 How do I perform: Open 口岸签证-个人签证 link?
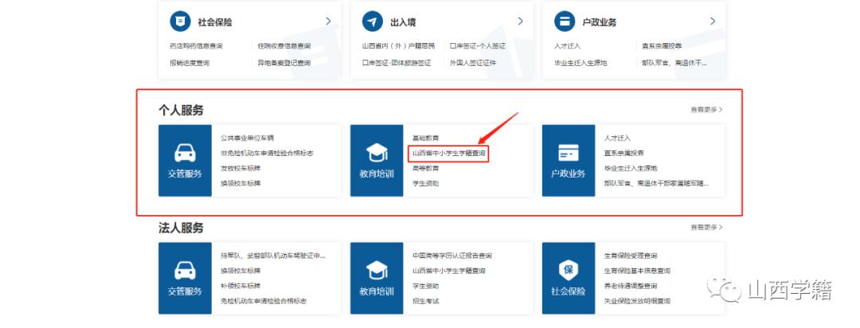tap(477, 46)
